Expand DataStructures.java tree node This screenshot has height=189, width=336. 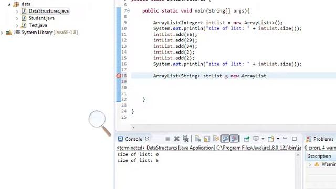pos(17,12)
